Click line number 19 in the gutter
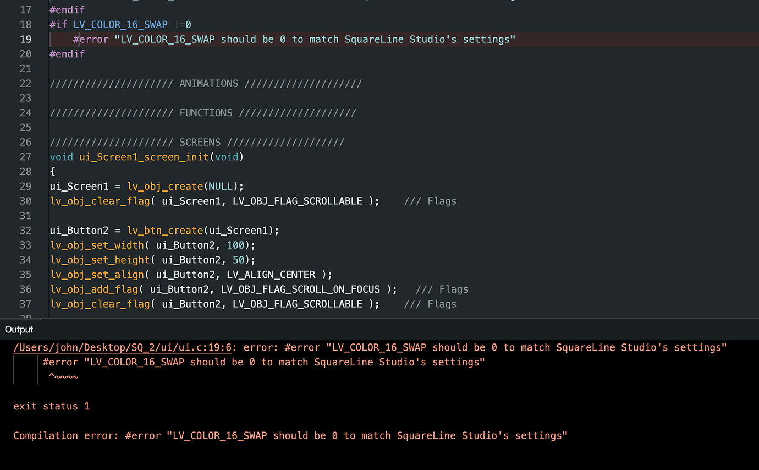 (25, 39)
